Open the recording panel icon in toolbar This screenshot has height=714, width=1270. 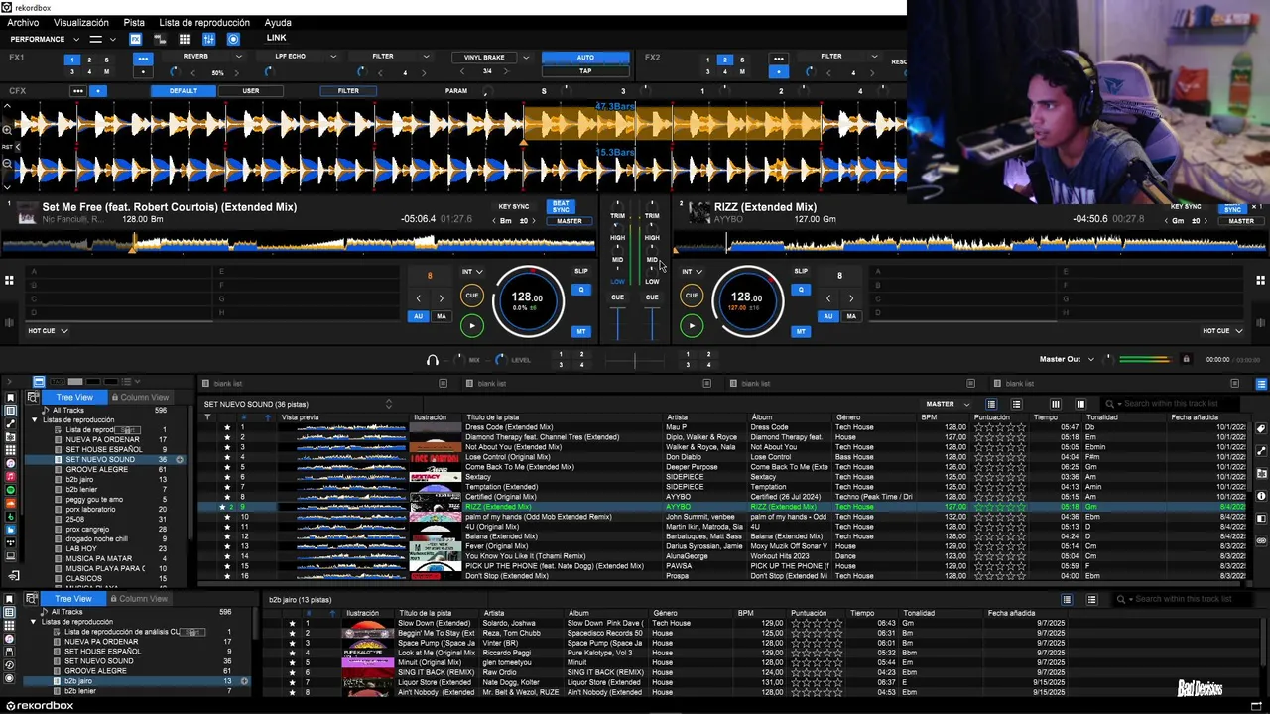[233, 39]
